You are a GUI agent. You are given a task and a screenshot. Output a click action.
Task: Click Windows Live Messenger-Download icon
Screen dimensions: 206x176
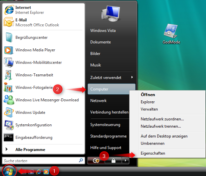(x=9, y=100)
